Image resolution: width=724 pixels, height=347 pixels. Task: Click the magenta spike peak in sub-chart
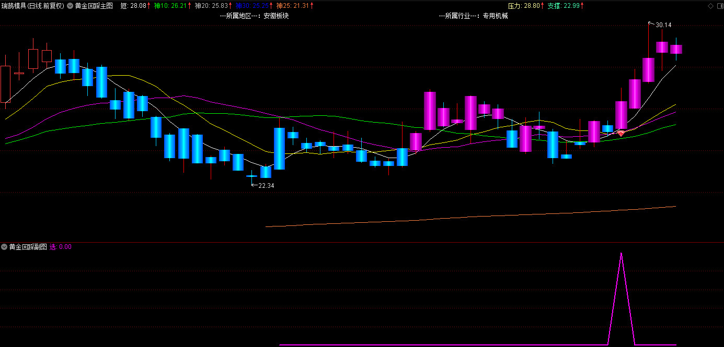(621, 254)
